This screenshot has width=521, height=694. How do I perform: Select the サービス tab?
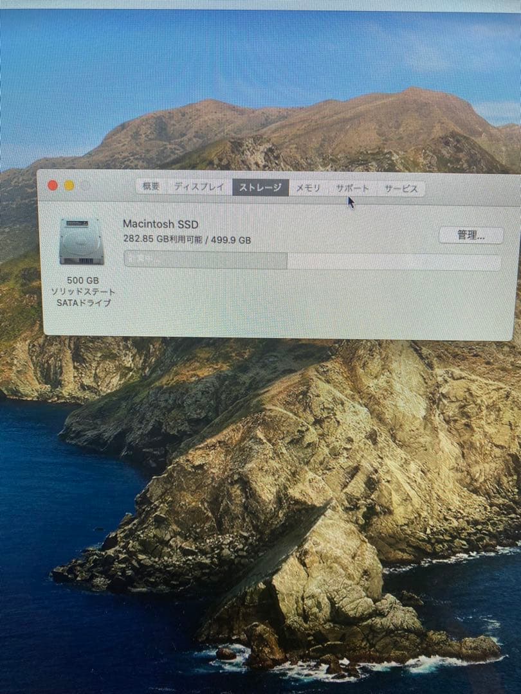pyautogui.click(x=401, y=188)
